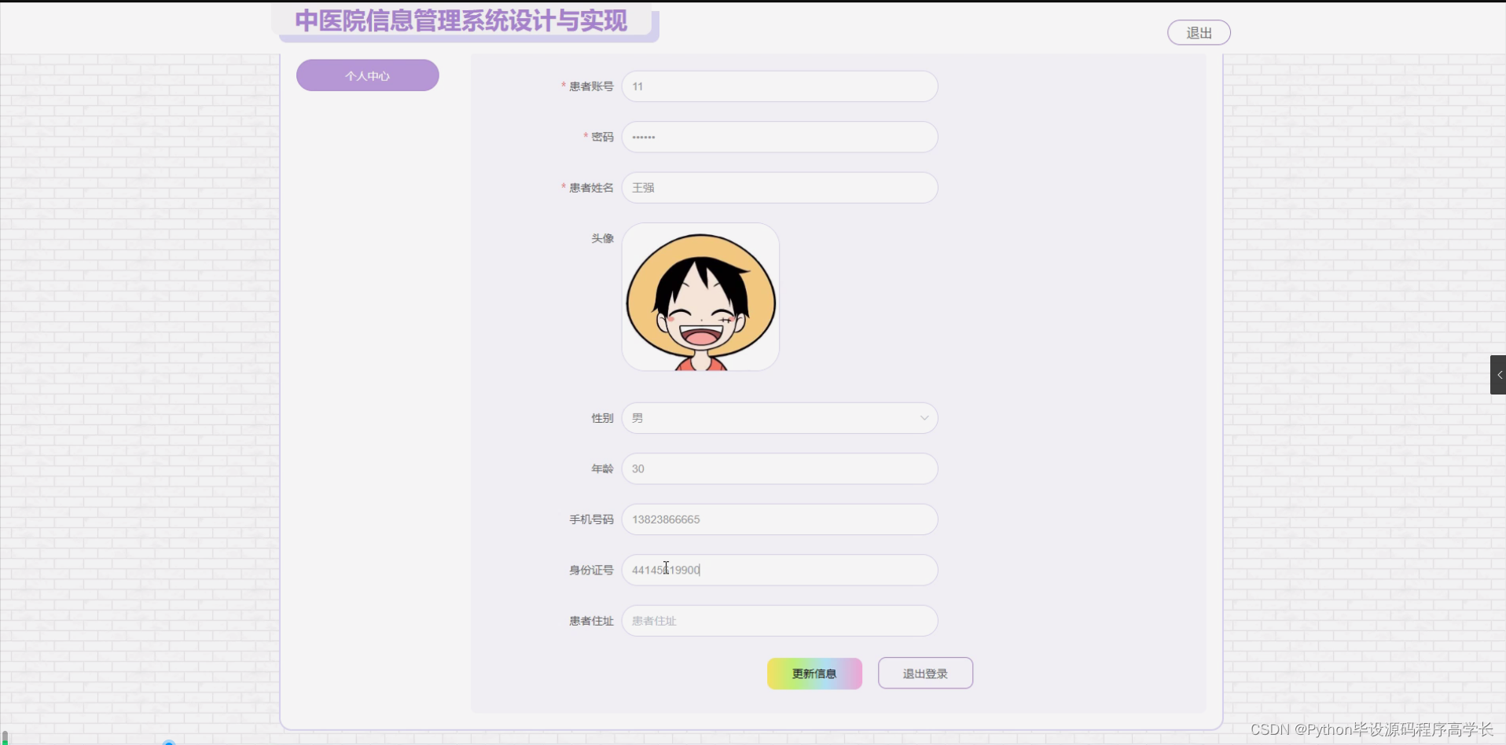
Task: Expand the 性别 dropdown chevron arrow
Action: tap(924, 418)
